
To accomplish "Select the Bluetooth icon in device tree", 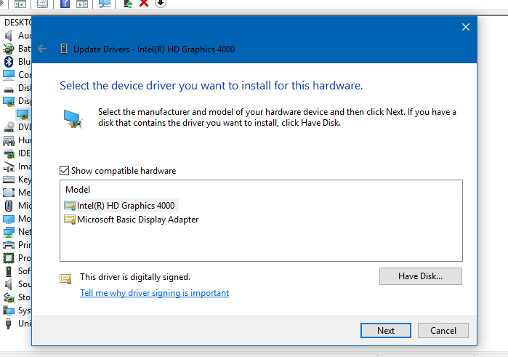I will pyautogui.click(x=9, y=61).
